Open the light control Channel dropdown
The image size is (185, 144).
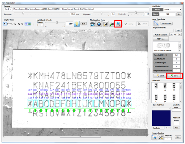point(40,25)
